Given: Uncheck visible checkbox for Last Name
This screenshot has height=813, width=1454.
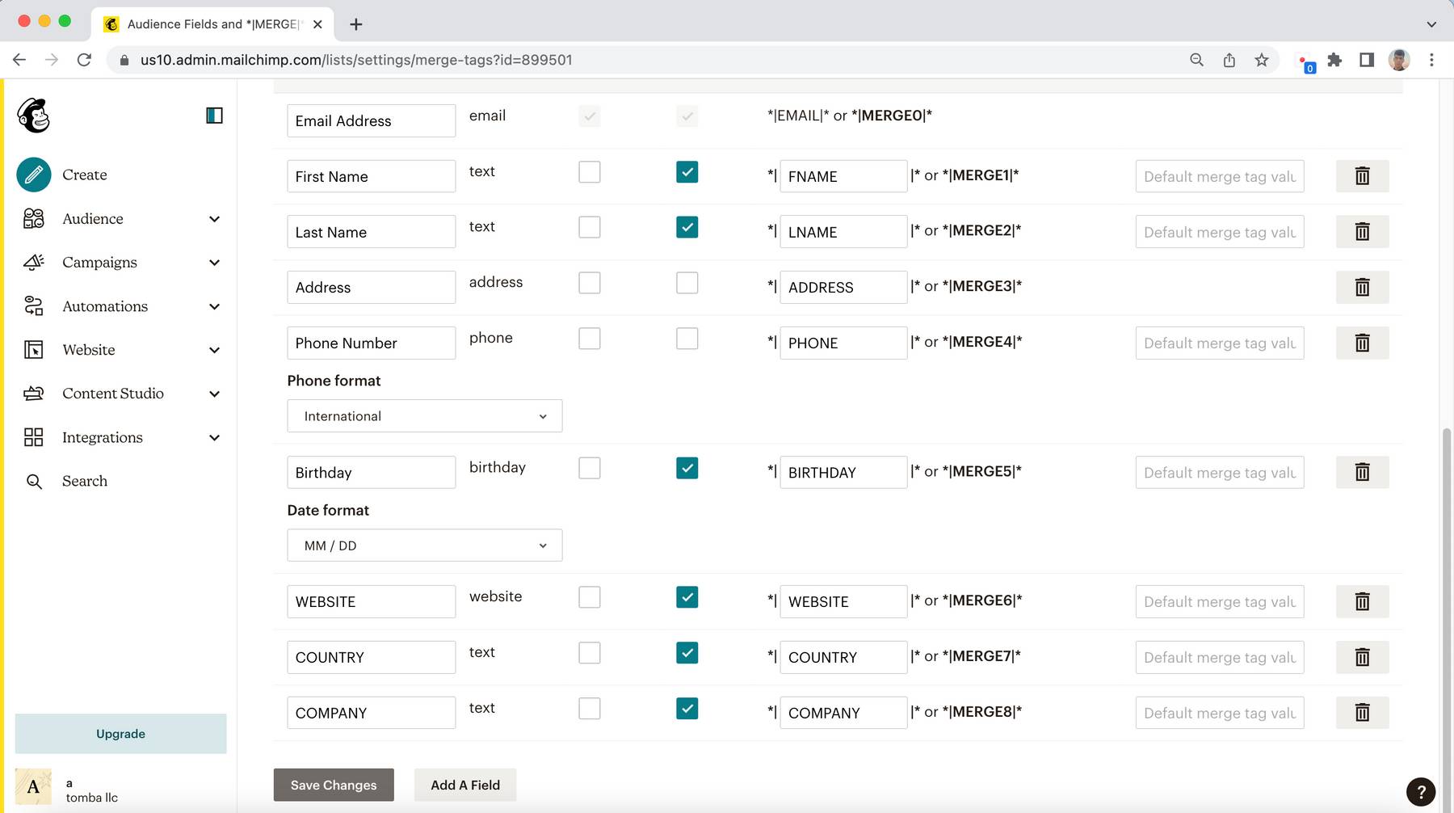Looking at the screenshot, I should tap(687, 227).
